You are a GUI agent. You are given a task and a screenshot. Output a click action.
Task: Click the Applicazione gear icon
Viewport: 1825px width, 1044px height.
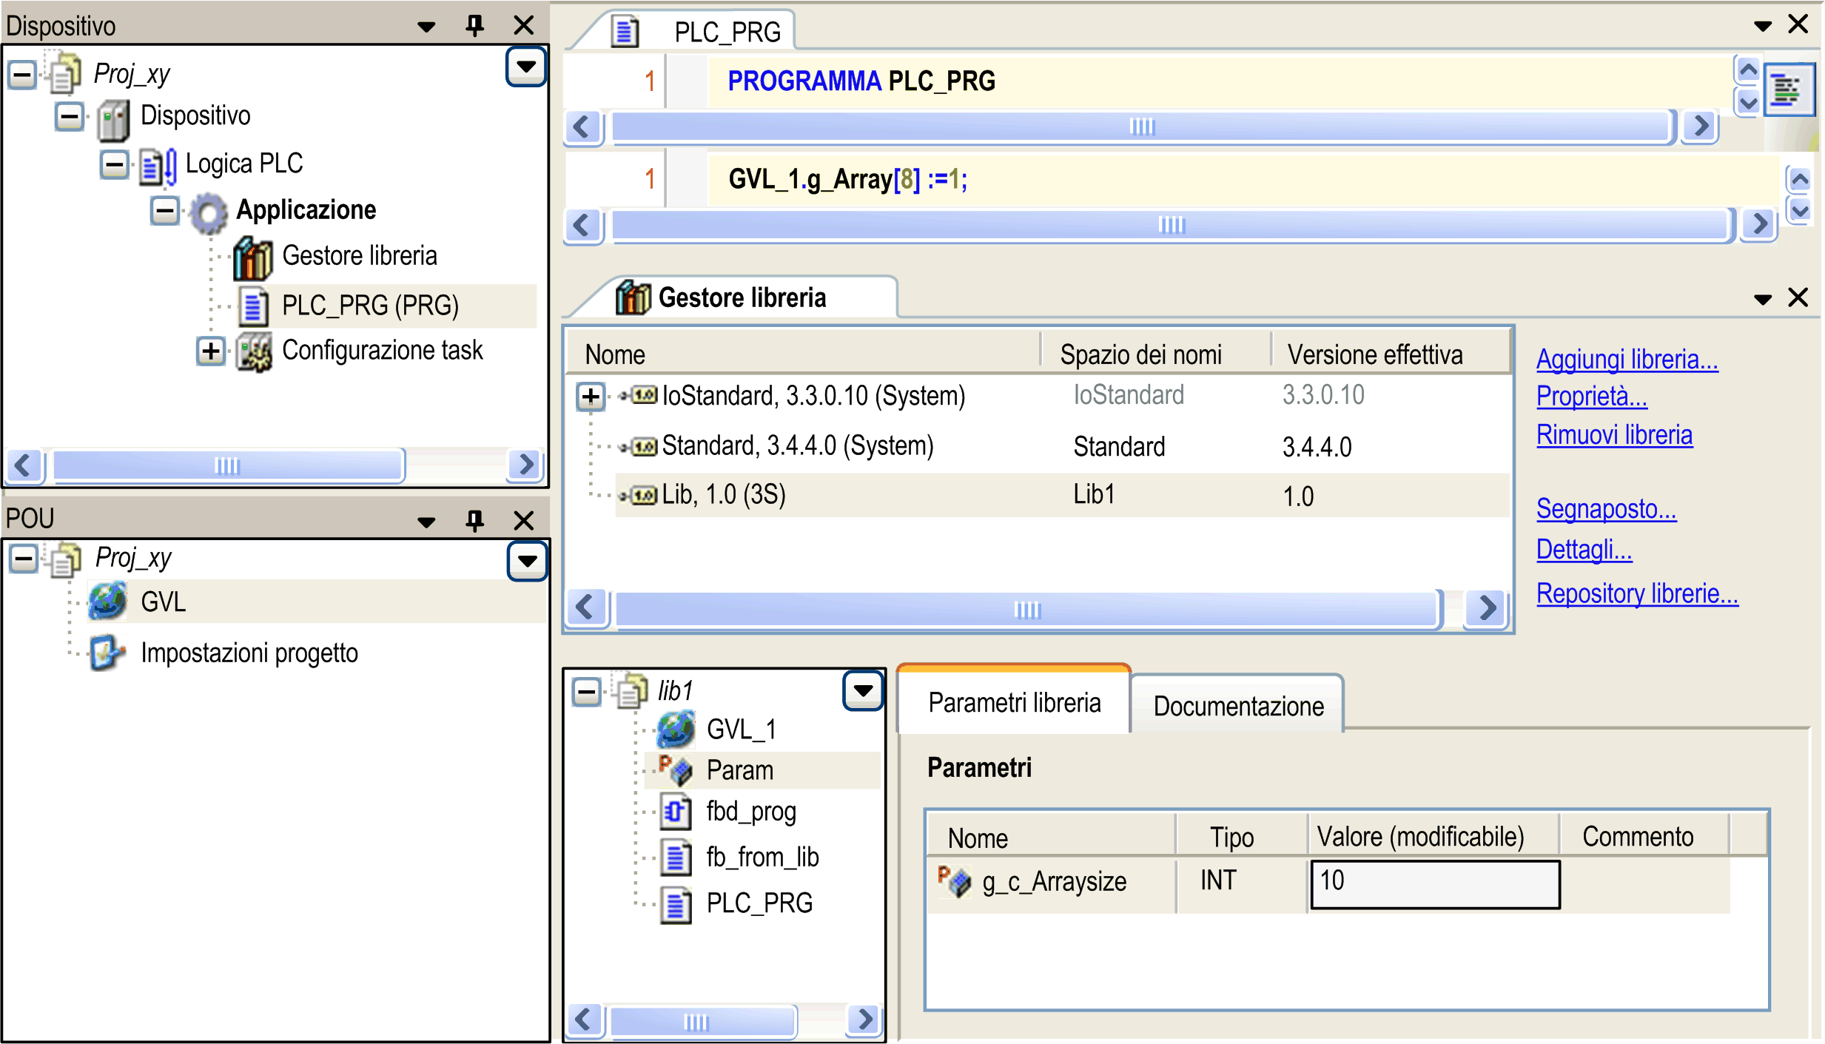[x=209, y=213]
